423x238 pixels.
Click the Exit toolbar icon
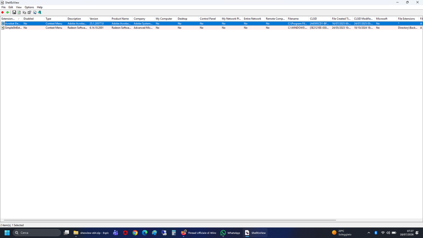[x=39, y=12]
